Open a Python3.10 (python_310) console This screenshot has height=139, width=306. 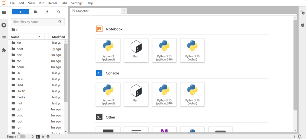pos(164,94)
